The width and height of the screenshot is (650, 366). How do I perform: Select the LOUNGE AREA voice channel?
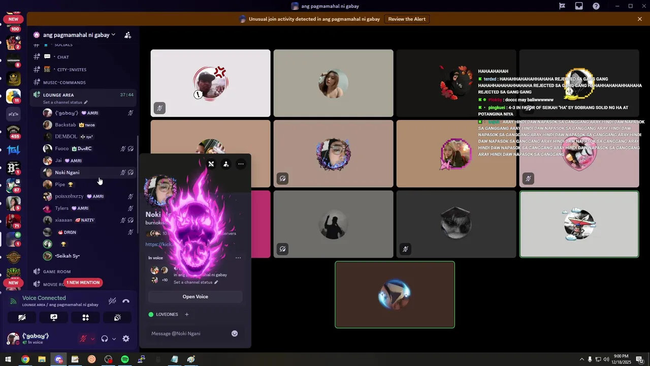pos(58,95)
